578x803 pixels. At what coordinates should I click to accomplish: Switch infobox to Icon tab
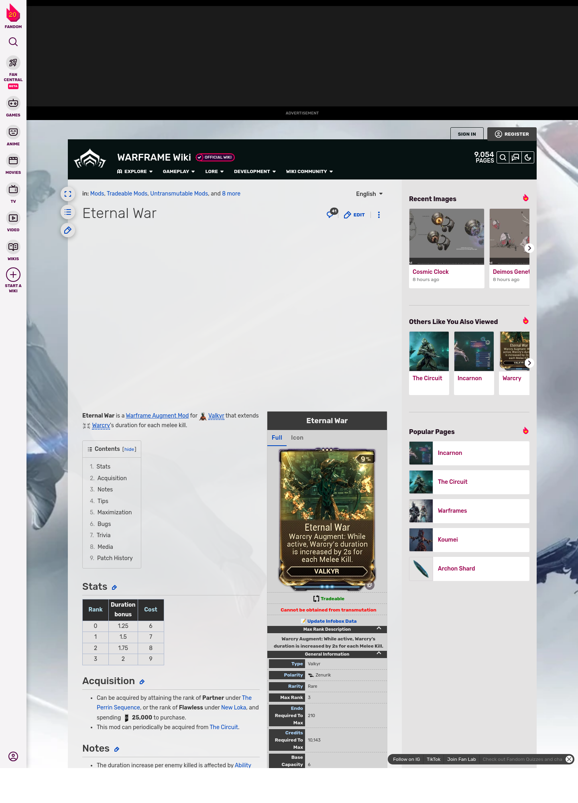tap(297, 438)
